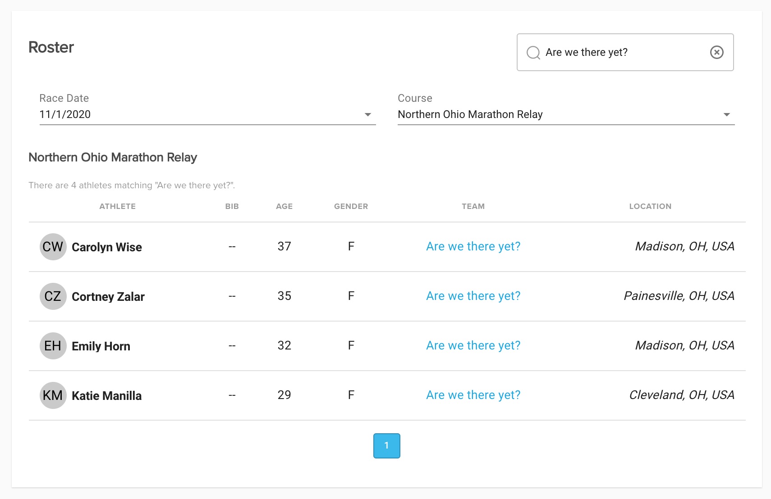
Task: Click the KM avatar for Katie Manilla
Action: (53, 395)
